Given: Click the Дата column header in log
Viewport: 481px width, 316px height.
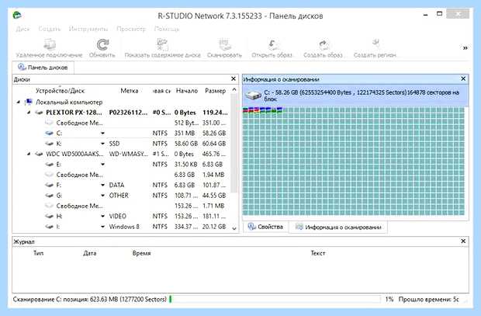Looking at the screenshot, I should coord(89,253).
